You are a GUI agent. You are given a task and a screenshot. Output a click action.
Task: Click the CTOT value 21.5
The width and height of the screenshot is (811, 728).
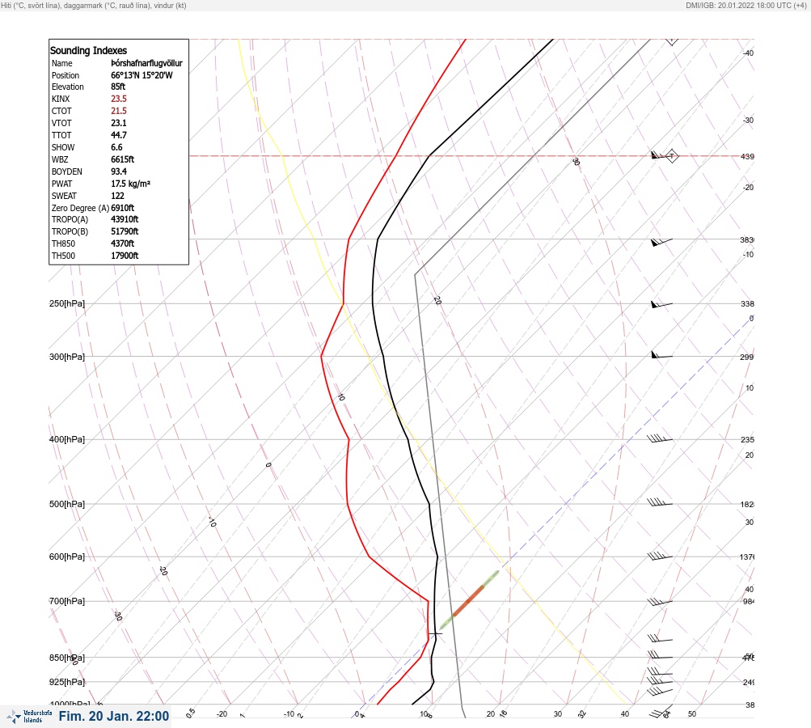click(118, 111)
